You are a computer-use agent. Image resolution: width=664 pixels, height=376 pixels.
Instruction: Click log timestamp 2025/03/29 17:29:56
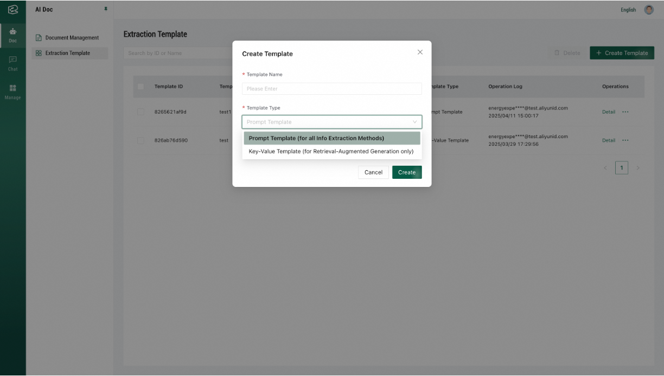click(513, 144)
